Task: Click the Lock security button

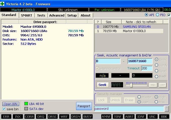Action: [101, 100]
